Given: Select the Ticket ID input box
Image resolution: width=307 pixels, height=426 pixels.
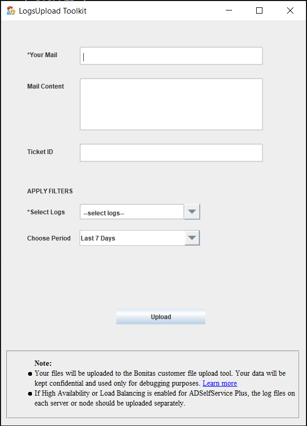Looking at the screenshot, I should tap(171, 152).
